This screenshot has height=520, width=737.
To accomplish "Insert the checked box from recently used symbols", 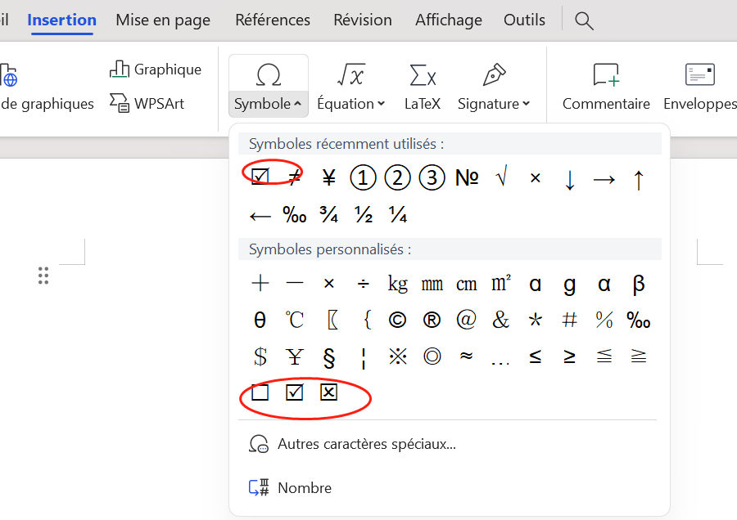I will [260, 177].
